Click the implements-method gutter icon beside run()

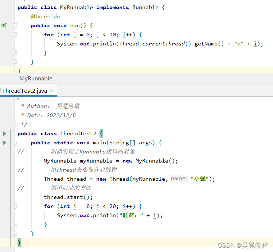pyautogui.click(x=4, y=25)
